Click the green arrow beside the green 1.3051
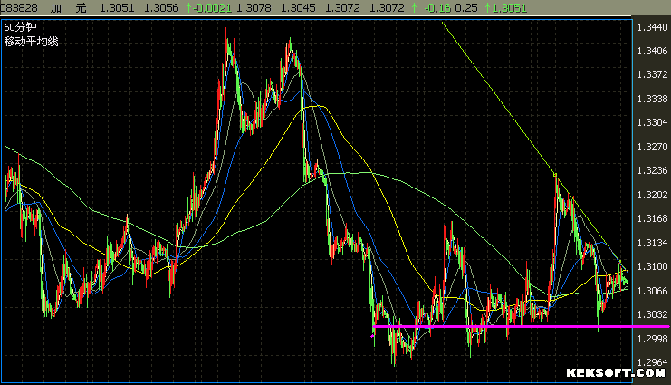The width and height of the screenshot is (671, 385). click(487, 8)
